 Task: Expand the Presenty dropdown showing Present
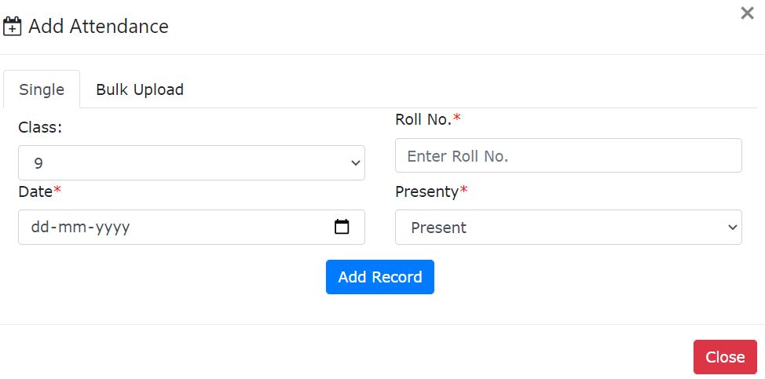[x=568, y=228]
